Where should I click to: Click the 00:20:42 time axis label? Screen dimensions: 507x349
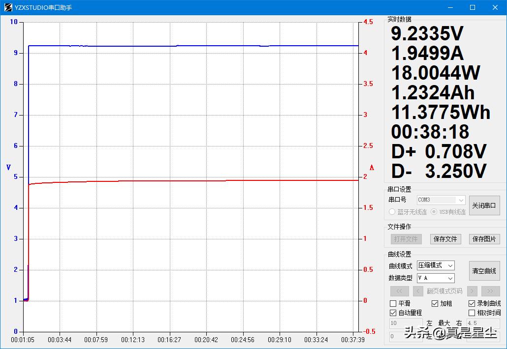click(206, 340)
